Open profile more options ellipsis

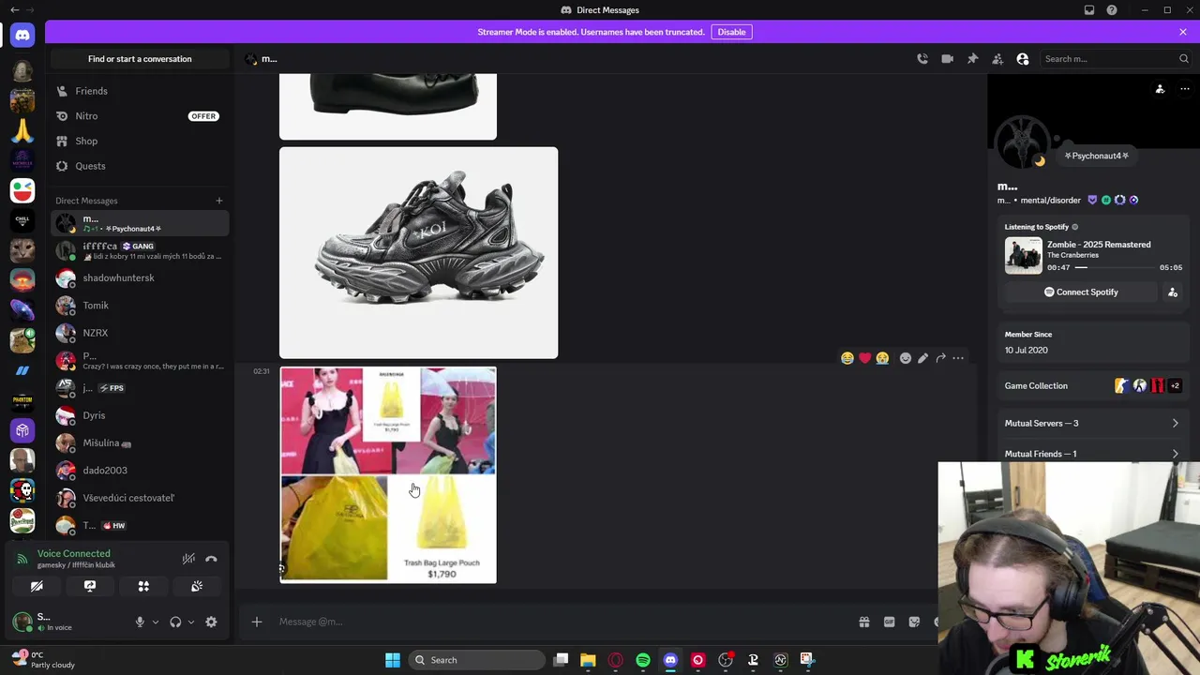pos(1185,89)
